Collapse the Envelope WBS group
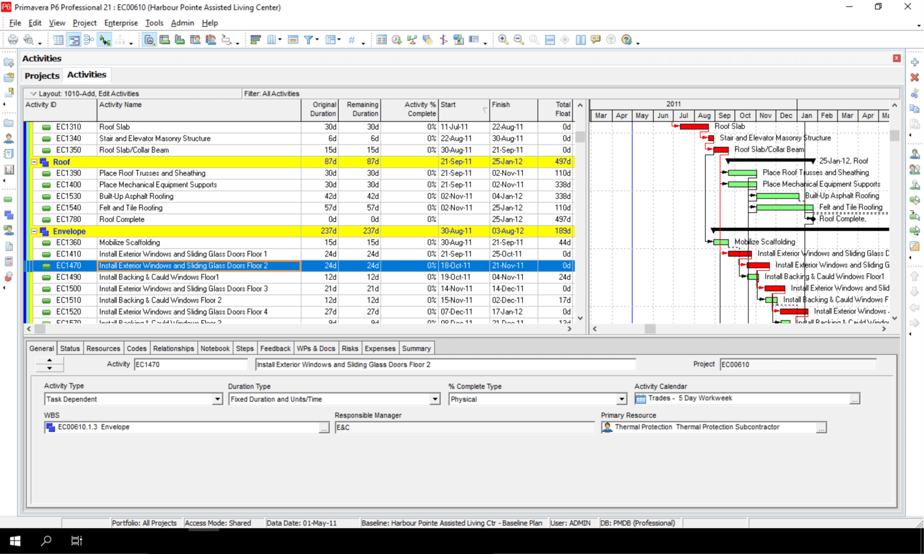 pyautogui.click(x=34, y=231)
